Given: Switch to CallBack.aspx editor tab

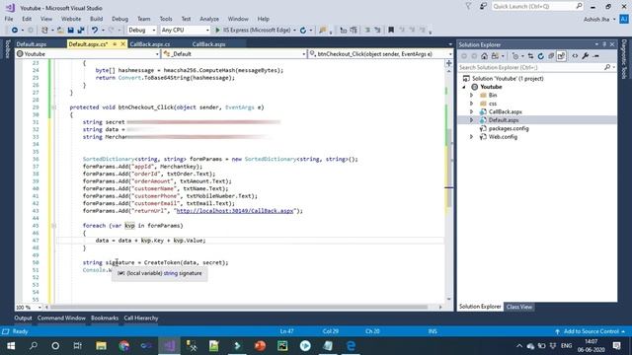Looking at the screenshot, I should click(x=208, y=44).
